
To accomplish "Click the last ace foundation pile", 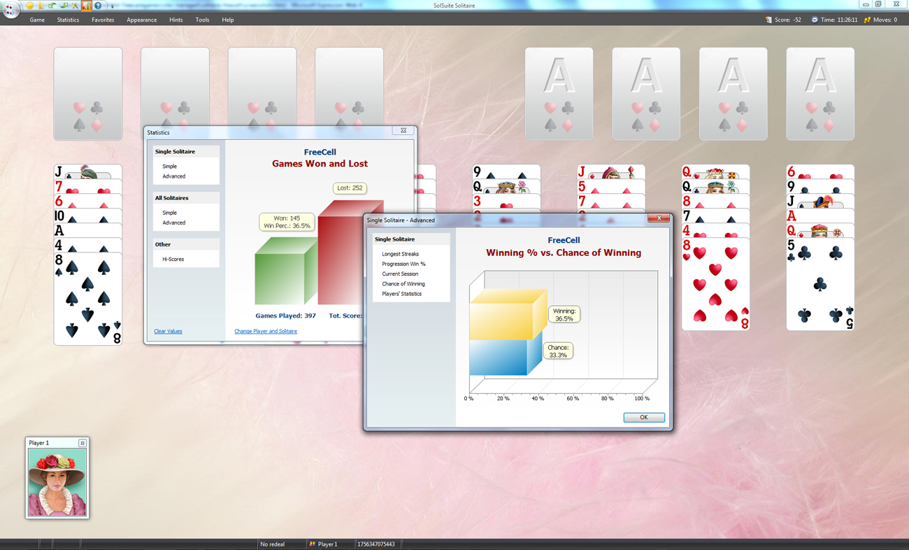I will (820, 94).
